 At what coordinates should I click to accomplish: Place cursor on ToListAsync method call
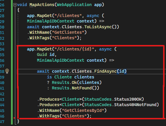[98, 27]
